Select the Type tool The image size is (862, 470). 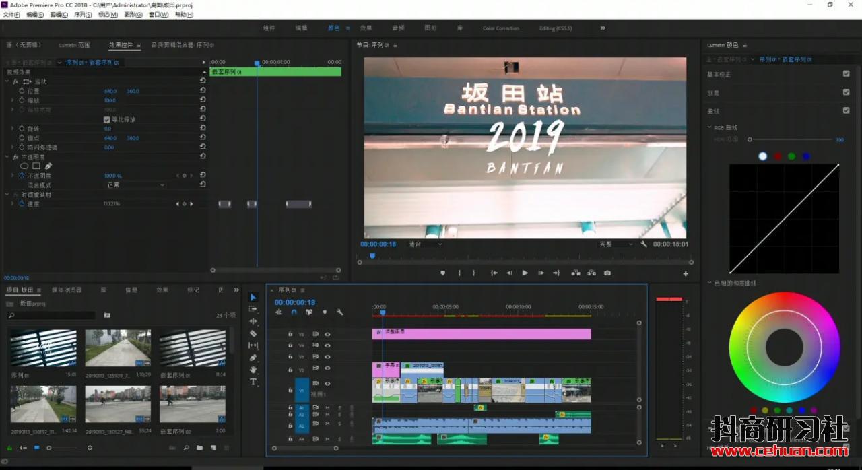click(253, 382)
